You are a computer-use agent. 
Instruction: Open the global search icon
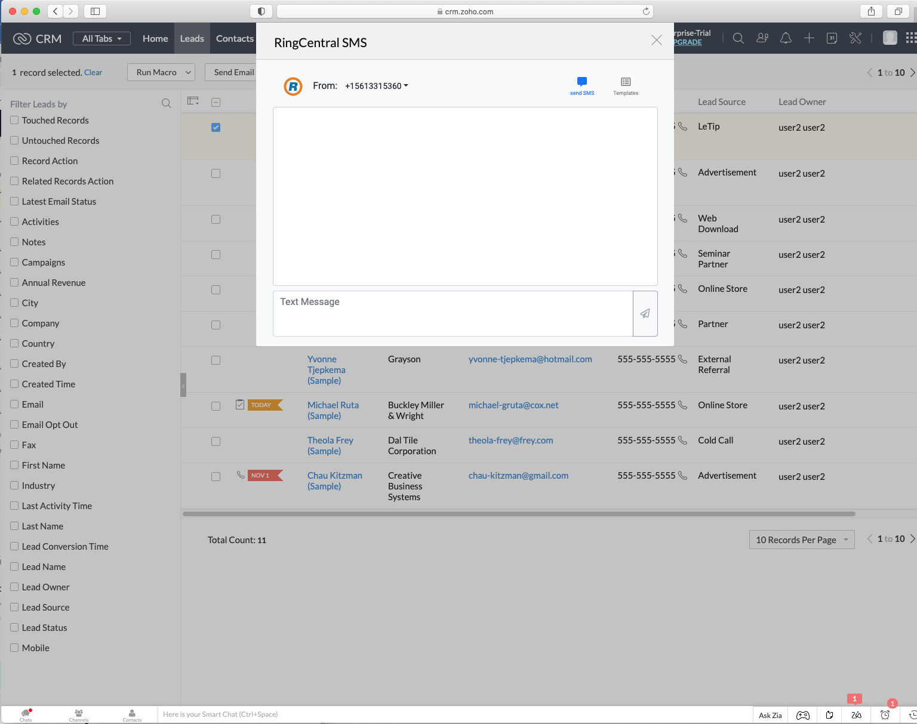(738, 38)
